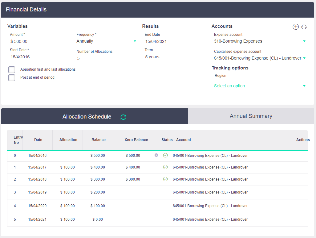Click the Number of Allocations field
Viewport: 316px width, 238px height.
pos(78,59)
